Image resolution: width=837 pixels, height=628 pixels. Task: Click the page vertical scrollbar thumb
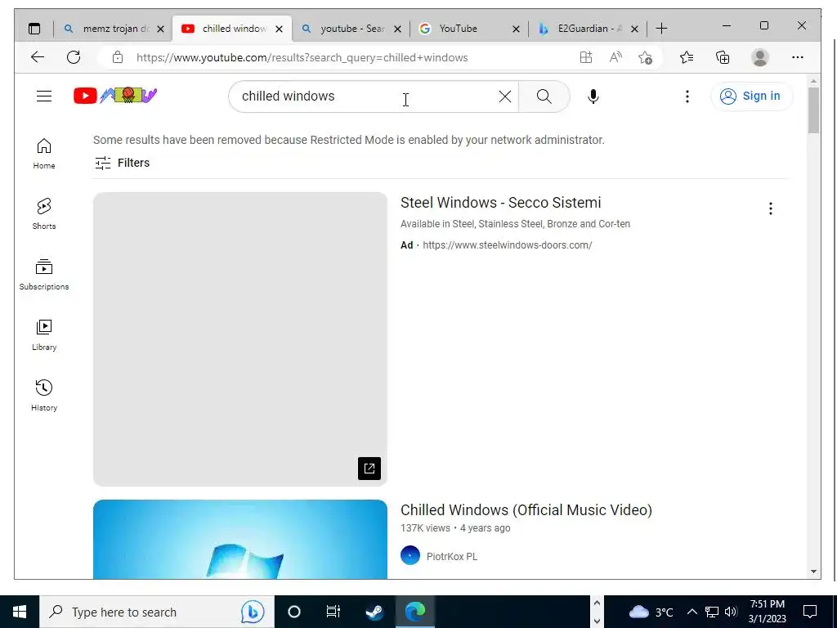point(813,110)
